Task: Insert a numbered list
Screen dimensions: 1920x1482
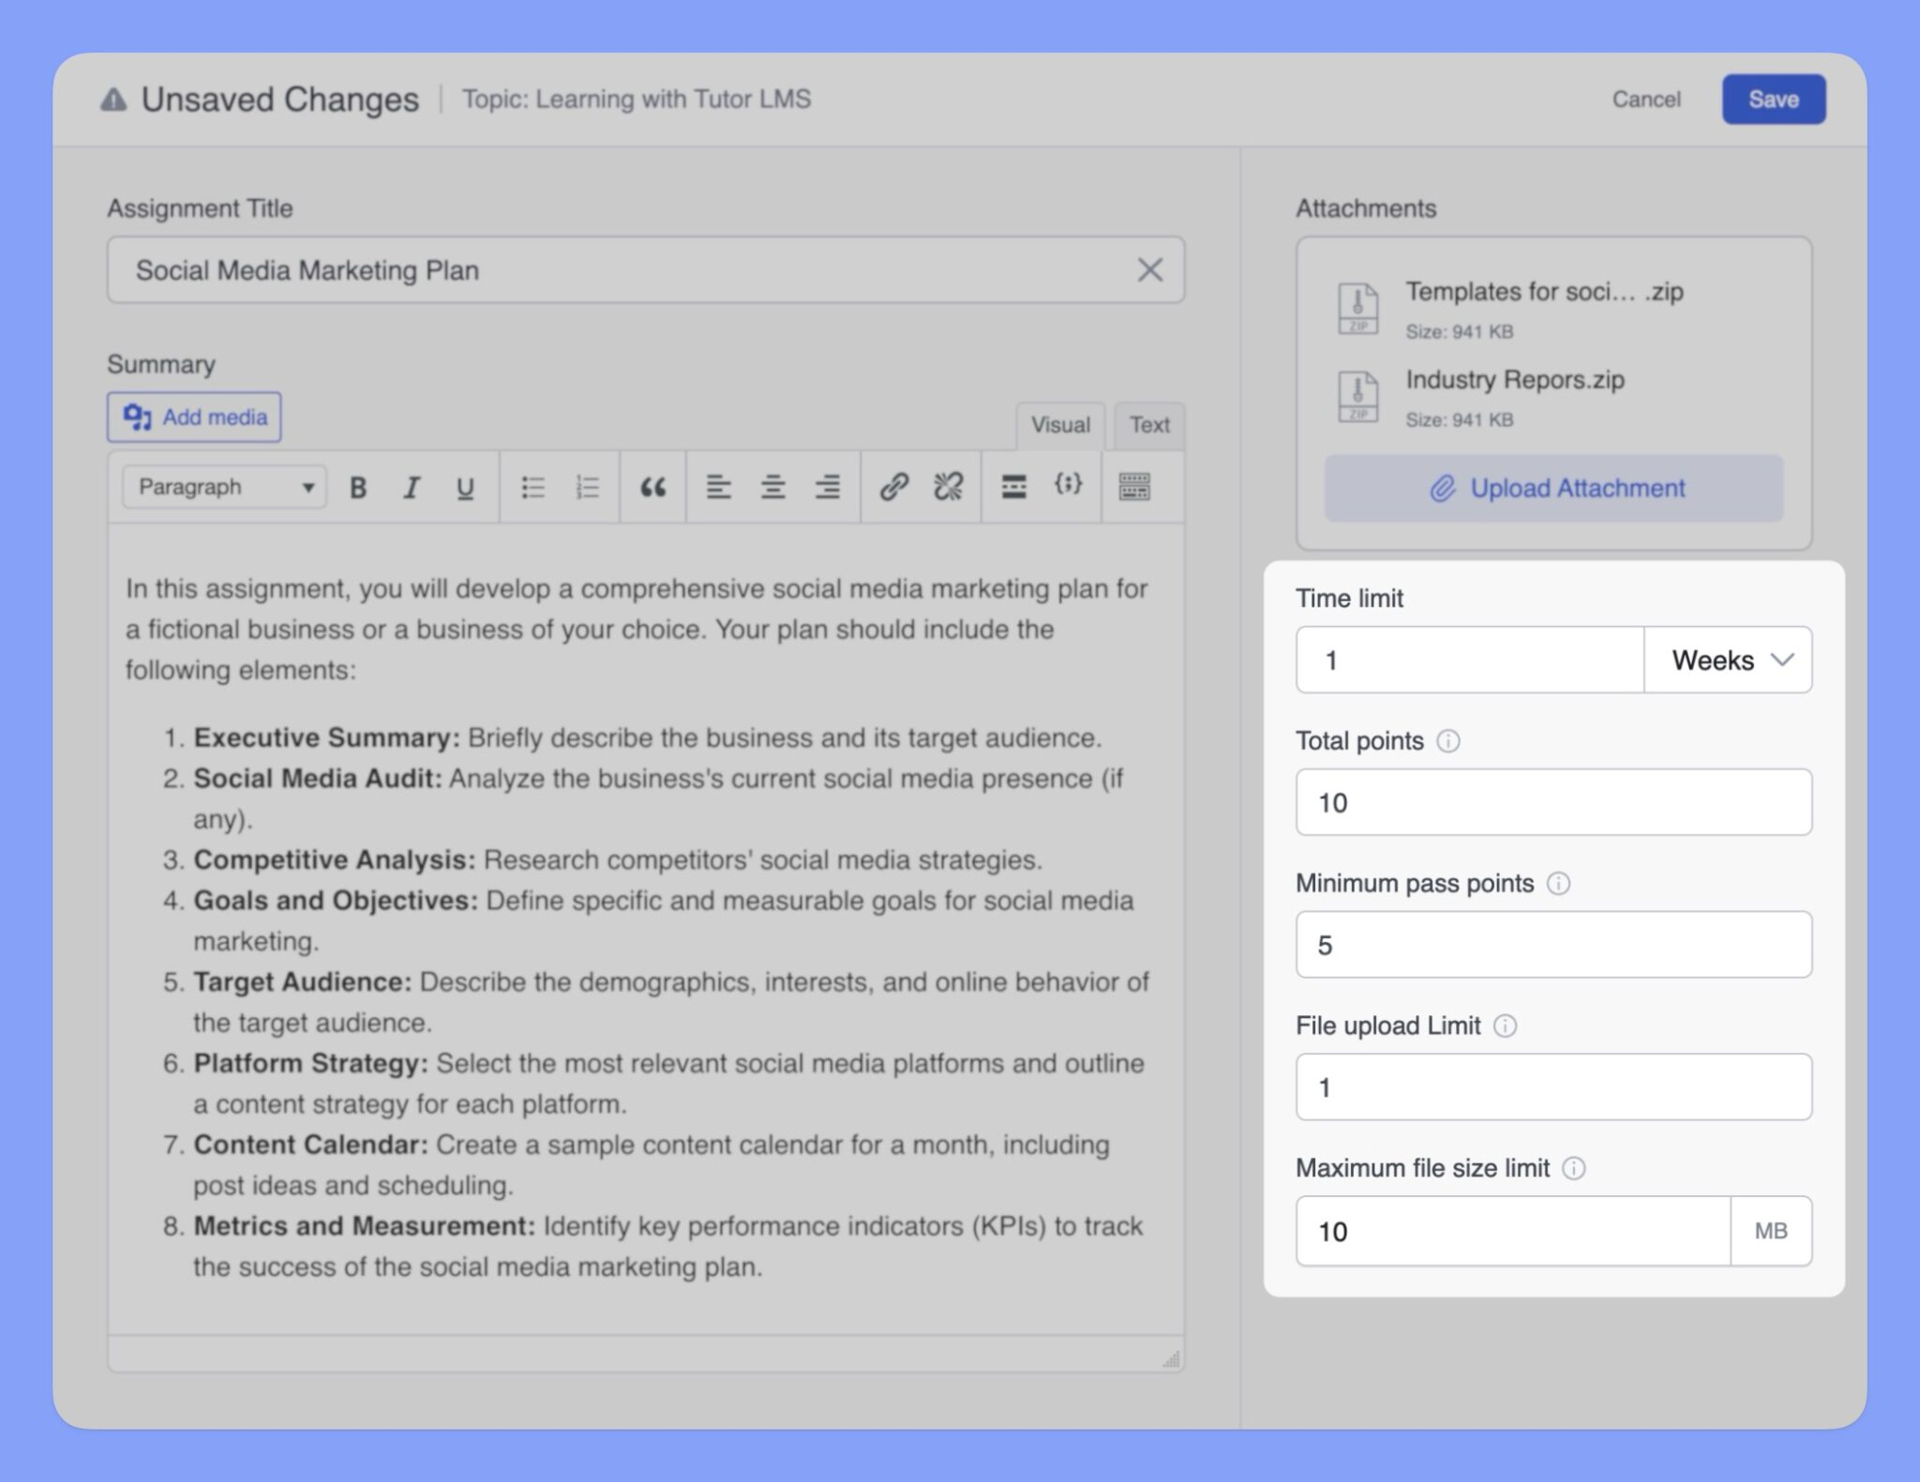Action: [x=587, y=487]
